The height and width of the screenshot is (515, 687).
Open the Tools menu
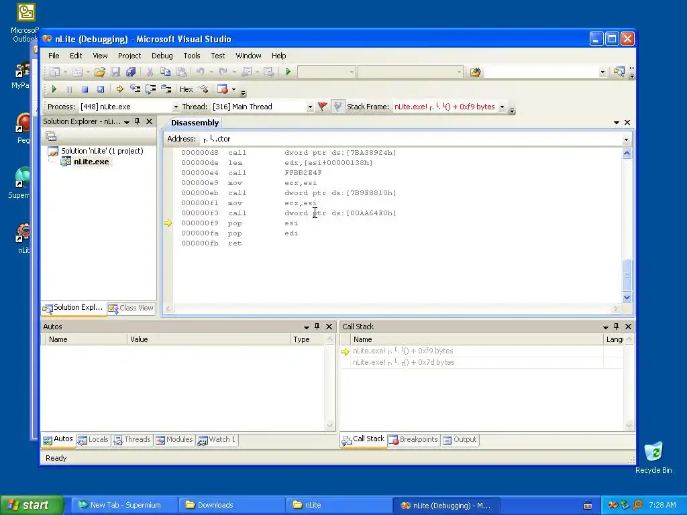[x=191, y=56]
